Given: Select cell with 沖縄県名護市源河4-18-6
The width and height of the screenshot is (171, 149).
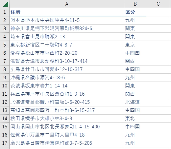Looking at the screenshot, I should point(67,78).
